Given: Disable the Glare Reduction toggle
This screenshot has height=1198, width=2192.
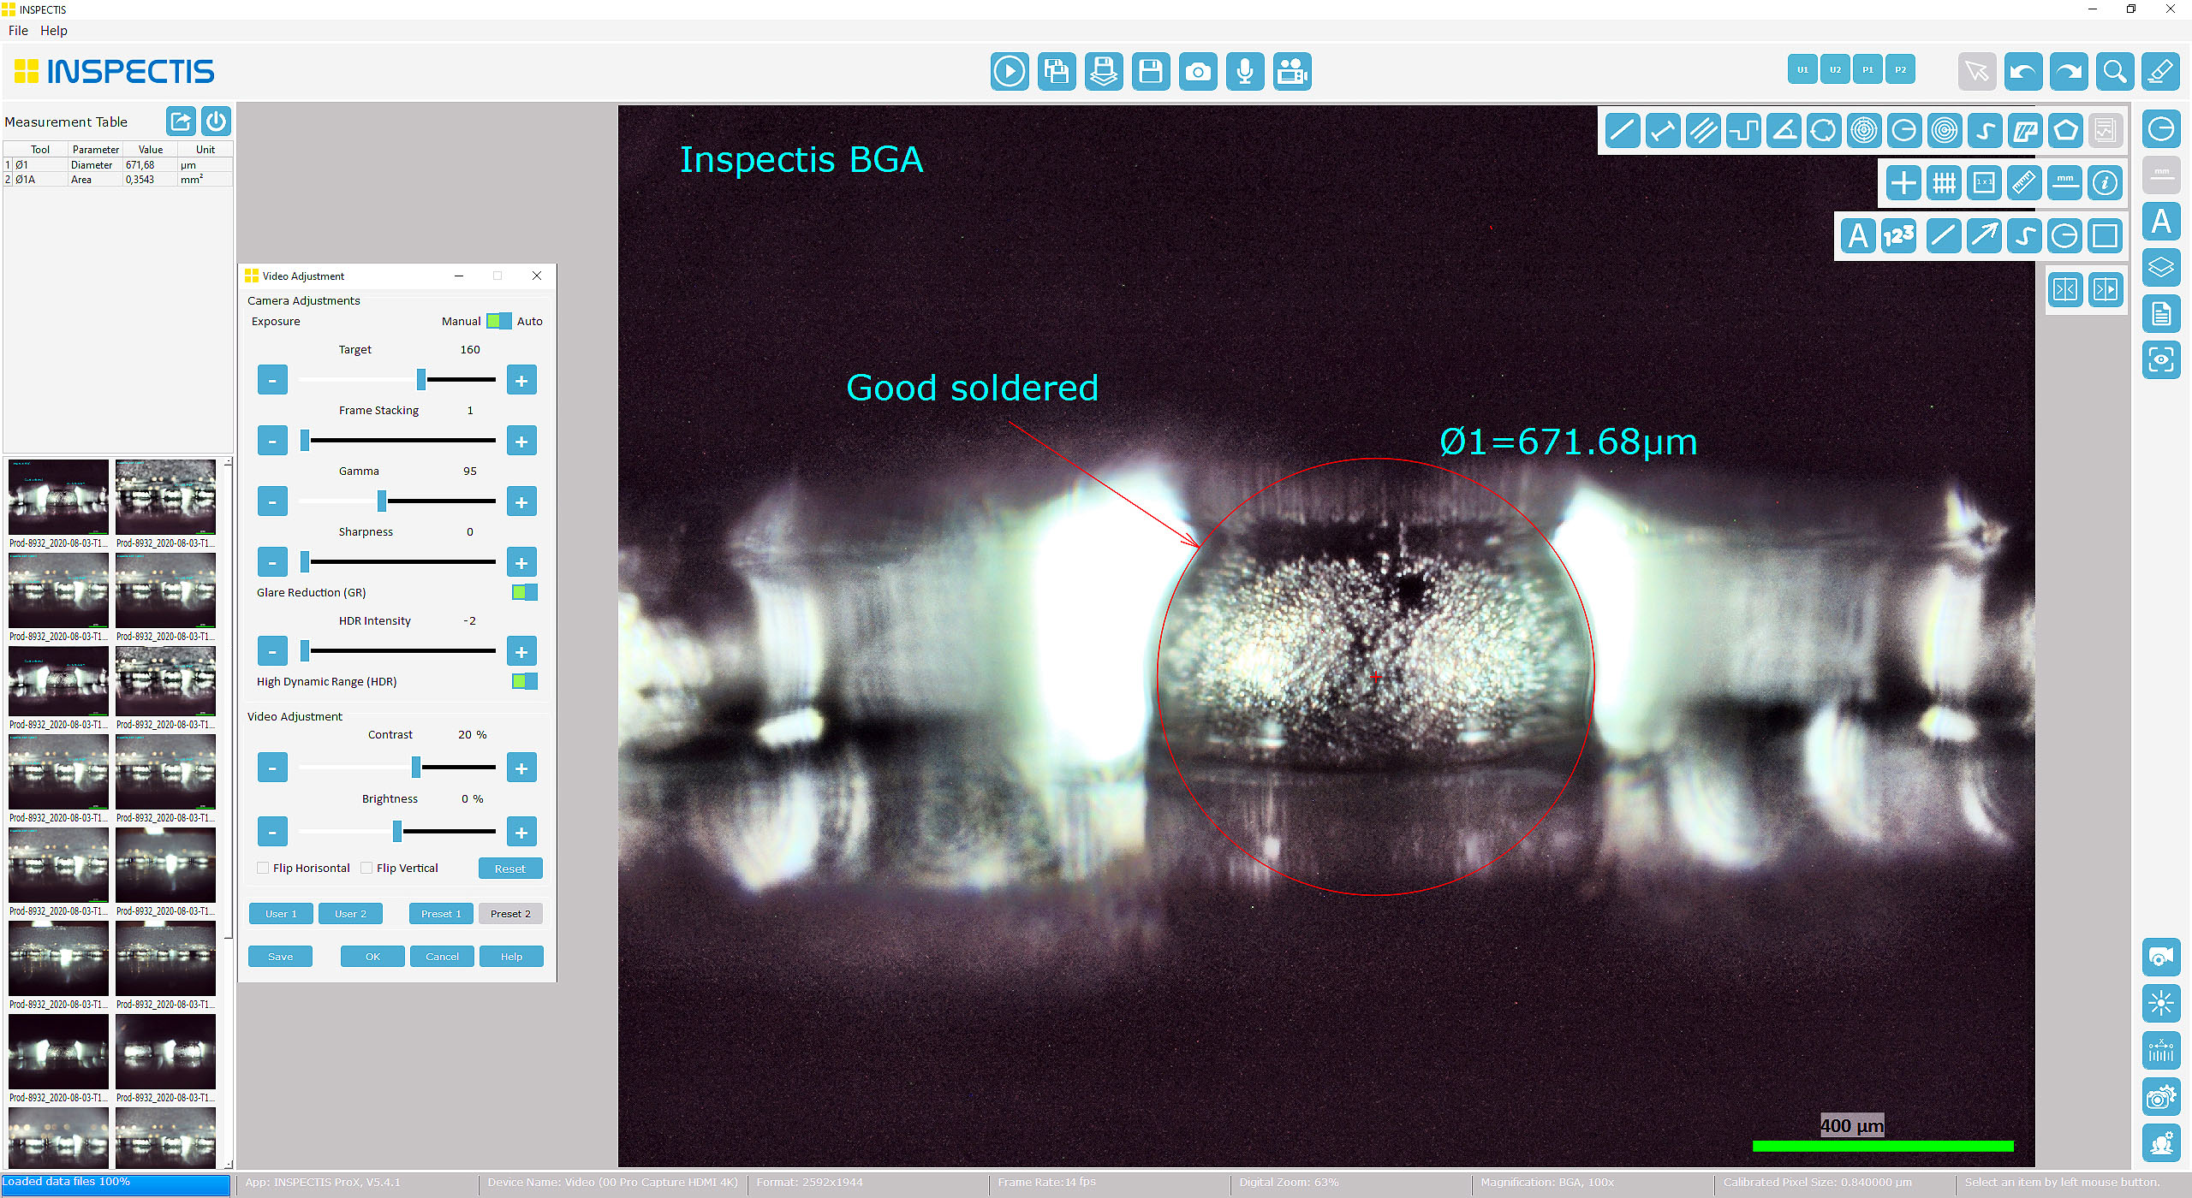Looking at the screenshot, I should pos(526,591).
